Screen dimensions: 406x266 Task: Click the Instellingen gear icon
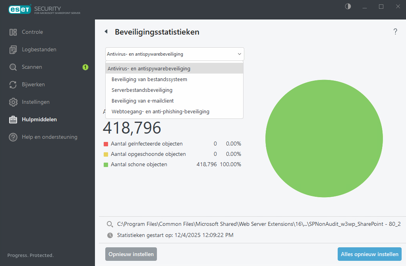13,102
